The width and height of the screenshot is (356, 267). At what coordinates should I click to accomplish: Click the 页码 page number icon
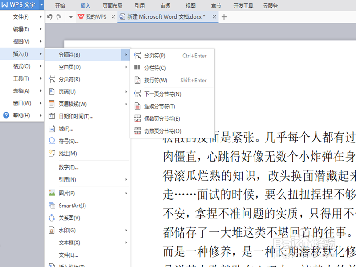pos(52,92)
